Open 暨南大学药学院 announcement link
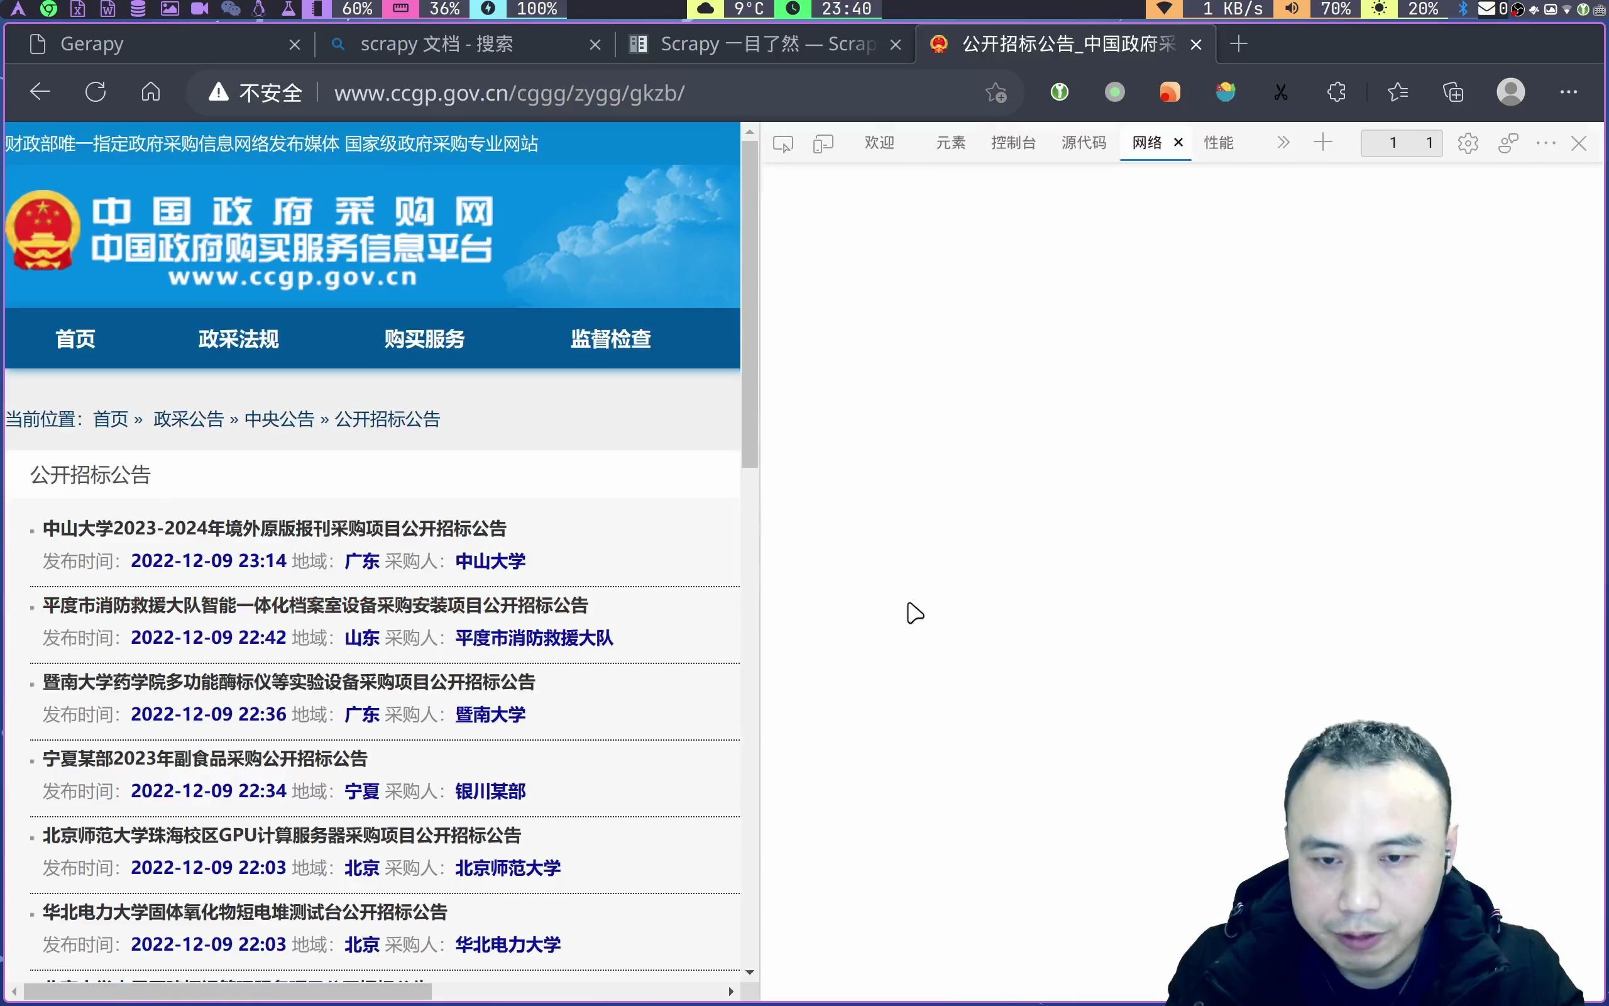 pos(289,682)
